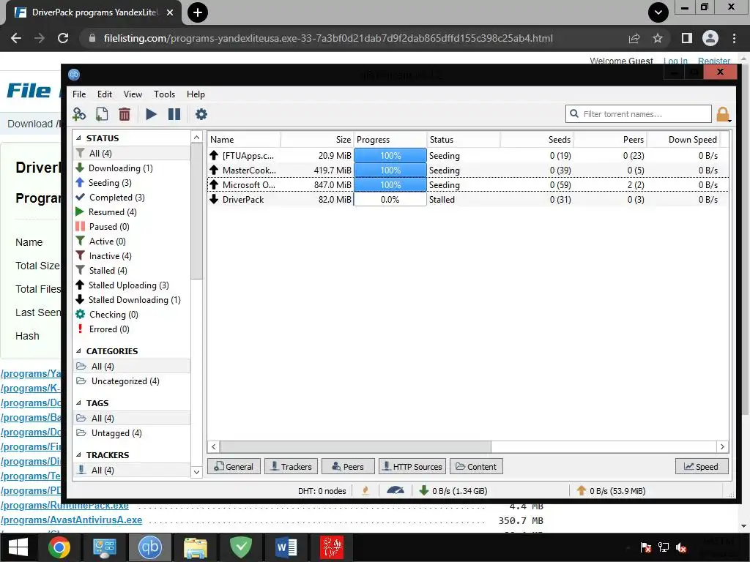
Task: Filter by Stalled Uploading (3)
Action: coord(129,285)
